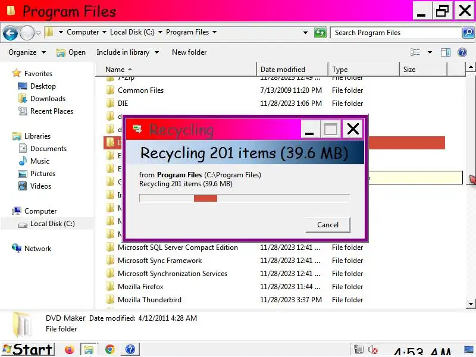Select the Microsoft Synchronization Services folder icon
This screenshot has height=357, width=476.
[x=111, y=274]
